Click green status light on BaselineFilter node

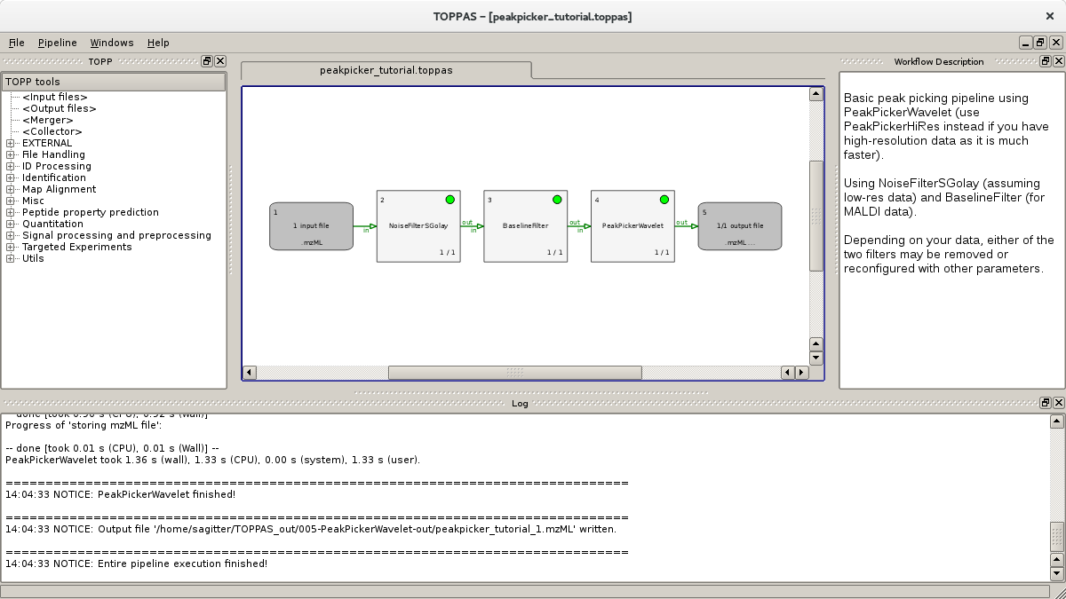point(556,201)
